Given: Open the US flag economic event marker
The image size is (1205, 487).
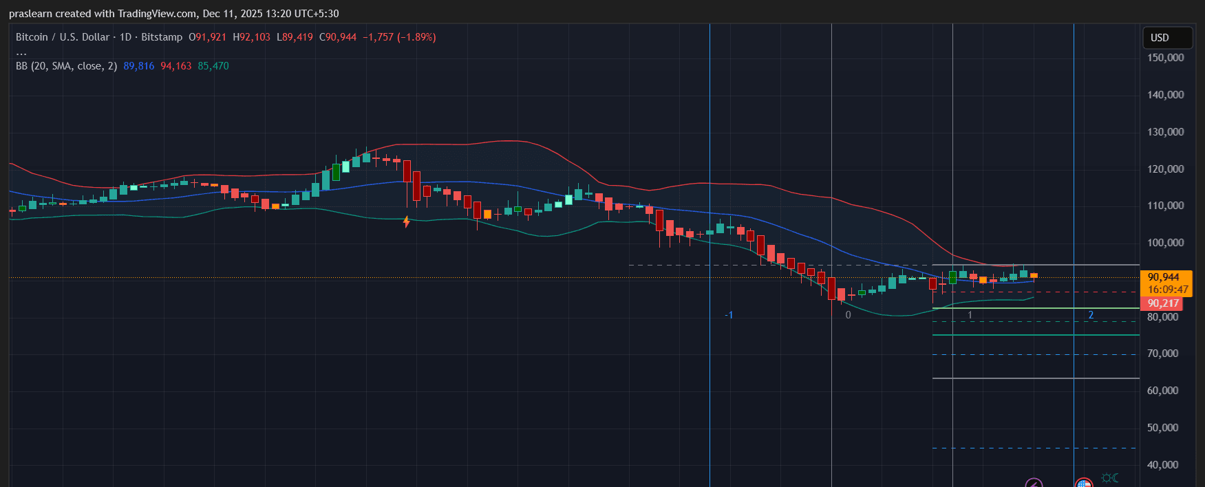Looking at the screenshot, I should point(1084,483).
